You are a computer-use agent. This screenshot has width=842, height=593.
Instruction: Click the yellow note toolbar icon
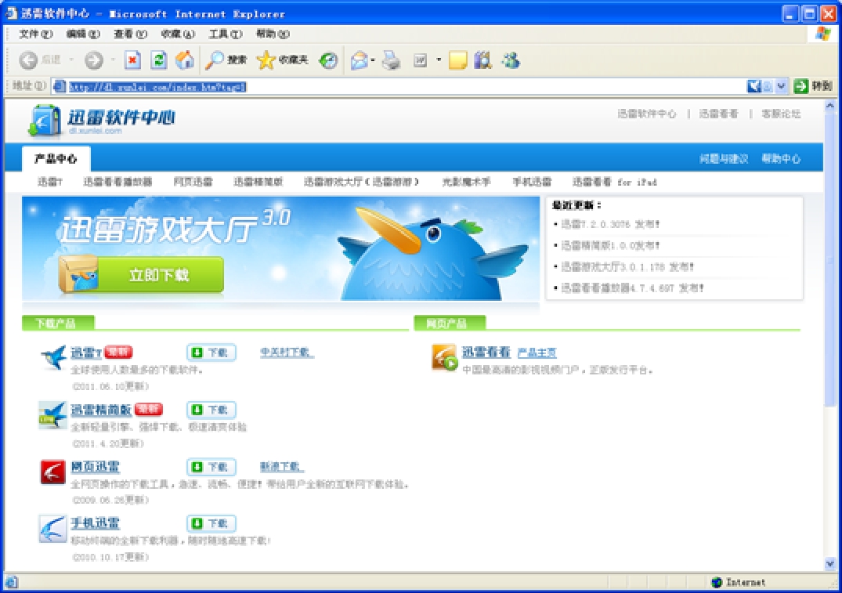[x=457, y=60]
